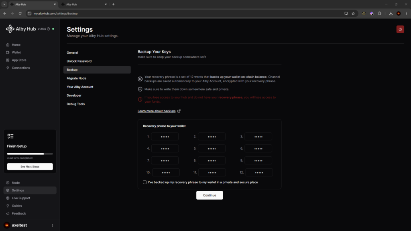The width and height of the screenshot is (411, 231).
Task: Go to App Store in sidebar
Action: click(19, 60)
